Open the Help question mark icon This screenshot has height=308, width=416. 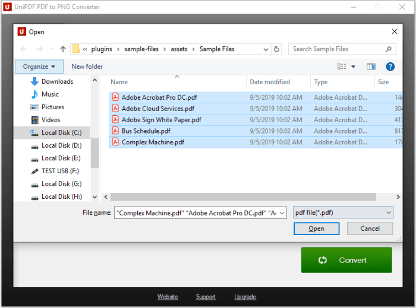point(390,67)
